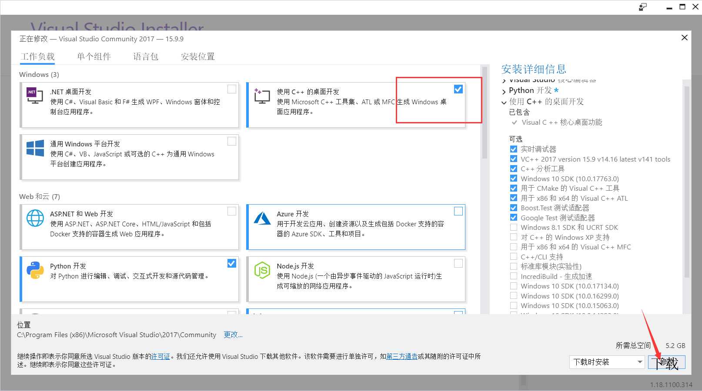The height and width of the screenshot is (391, 702).
Task: Click the 安装详细信息 panel heading
Action: [x=534, y=69]
